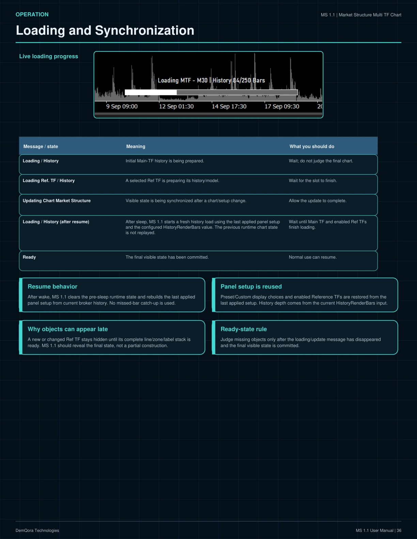Click the 'After sleep, MS 1.1 starts a fresh history load' cell
Screen dimensions: 417x539
point(203,227)
